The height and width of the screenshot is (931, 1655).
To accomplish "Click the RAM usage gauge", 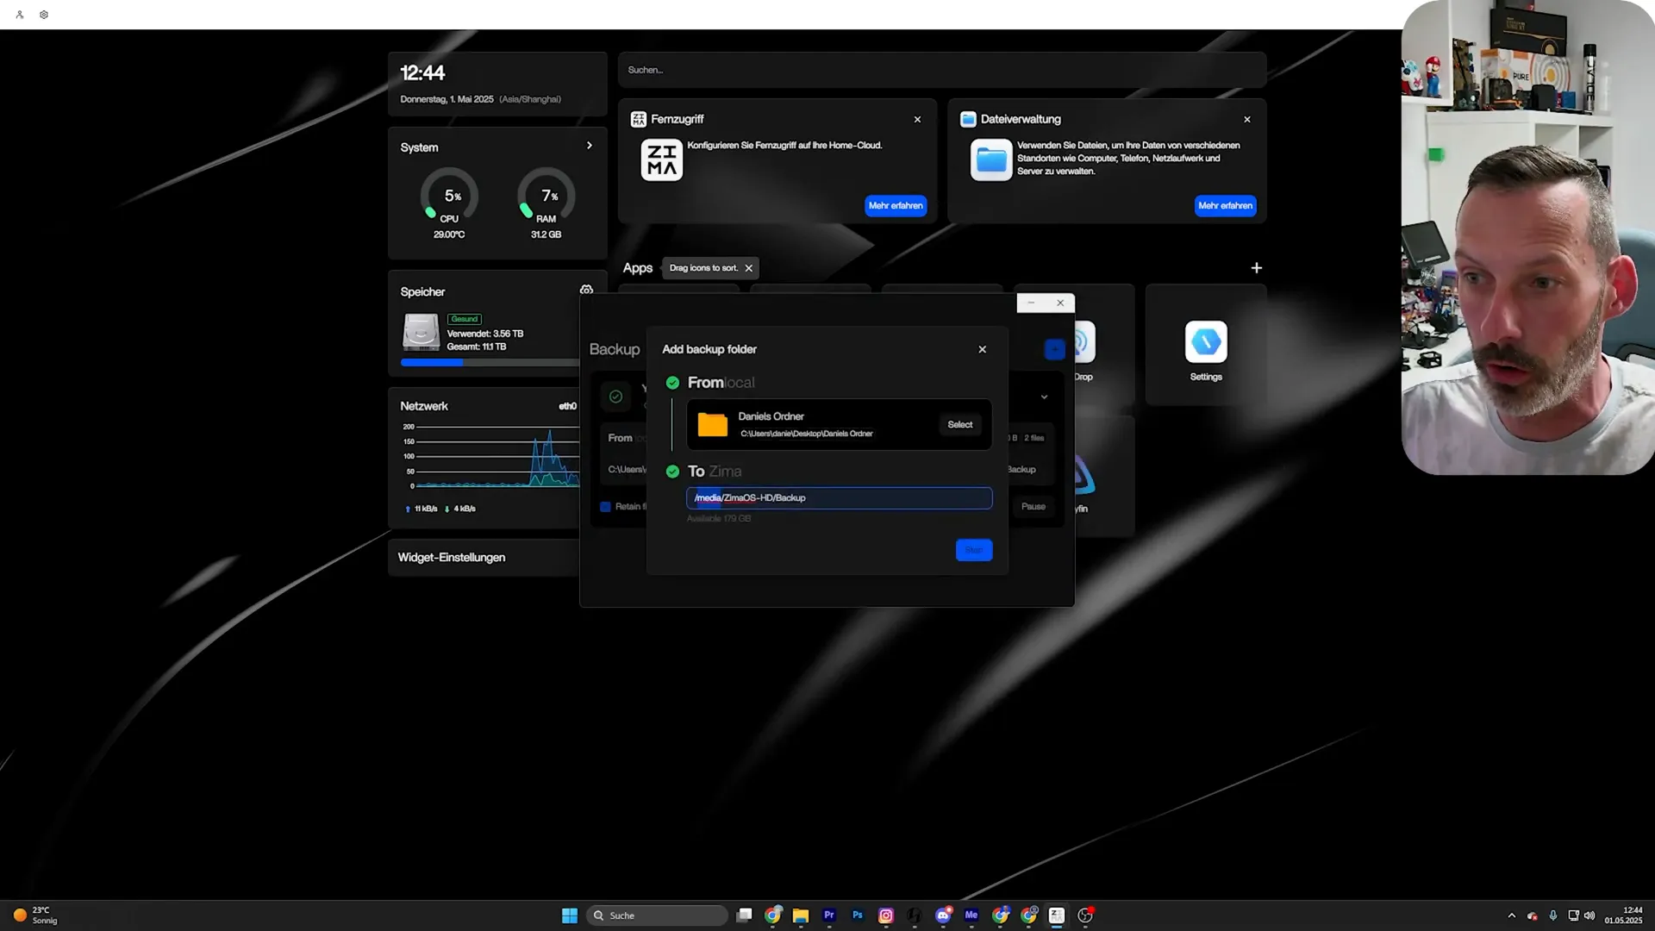I will click(546, 196).
